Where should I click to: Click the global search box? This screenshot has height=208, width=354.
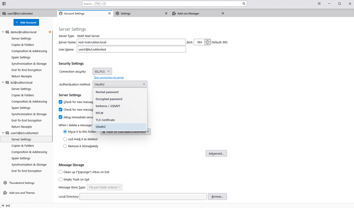(164, 3)
